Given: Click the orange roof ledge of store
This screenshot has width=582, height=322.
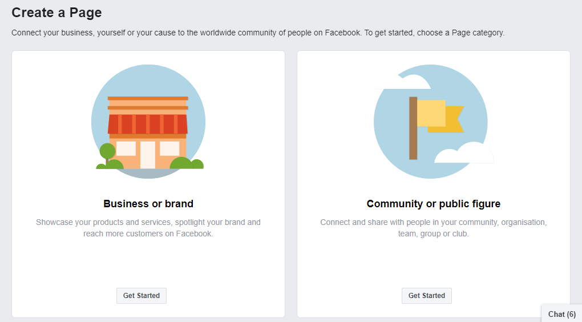Looking at the screenshot, I should pos(148,98).
